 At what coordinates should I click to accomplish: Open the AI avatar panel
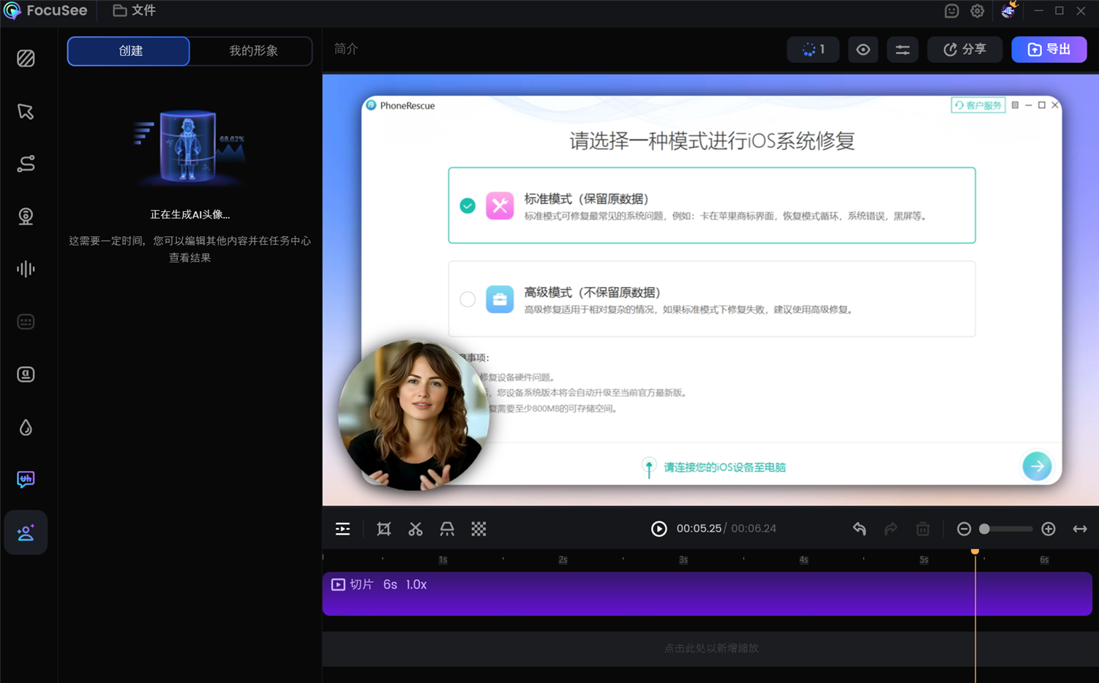26,532
